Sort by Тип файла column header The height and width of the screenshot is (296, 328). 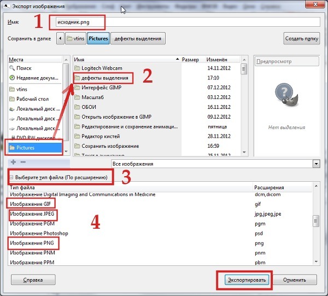(130, 187)
